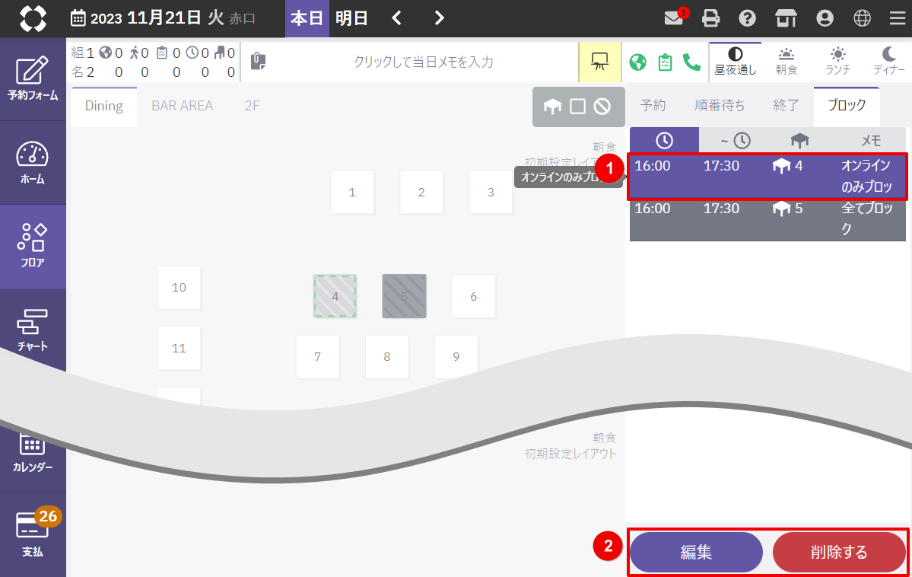Viewport: 912px width, 577px height.
Task: Click the globe language icon
Action: tap(861, 18)
